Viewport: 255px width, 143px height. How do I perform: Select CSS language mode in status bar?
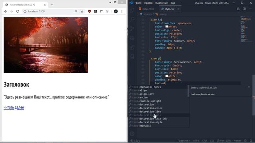coord(212,141)
